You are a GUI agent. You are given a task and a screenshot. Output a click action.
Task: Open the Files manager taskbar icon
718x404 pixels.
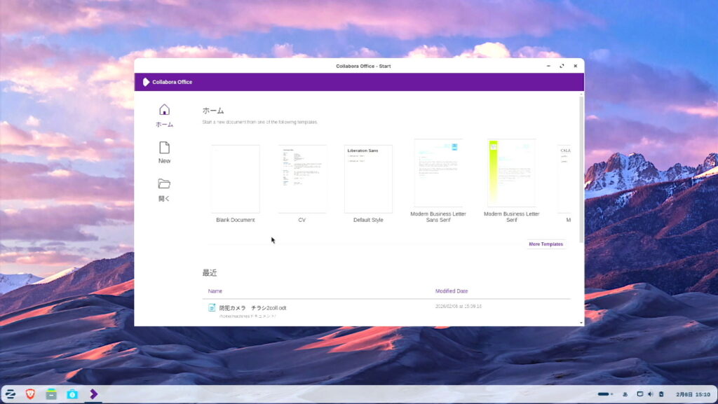51,394
